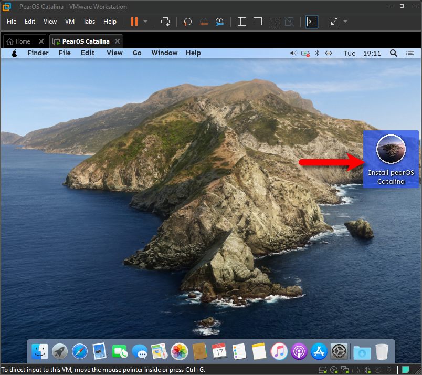Open the Finder menu in guest
Viewport: 422px width, 375px height.
[38, 53]
